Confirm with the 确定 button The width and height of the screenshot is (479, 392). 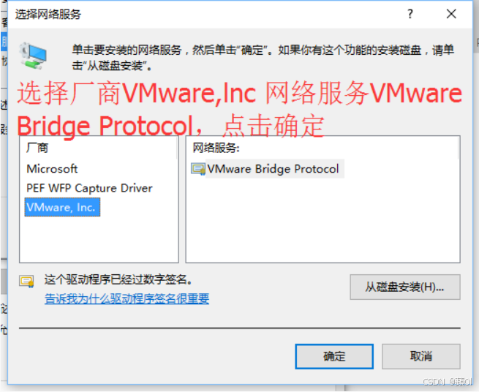(334, 357)
